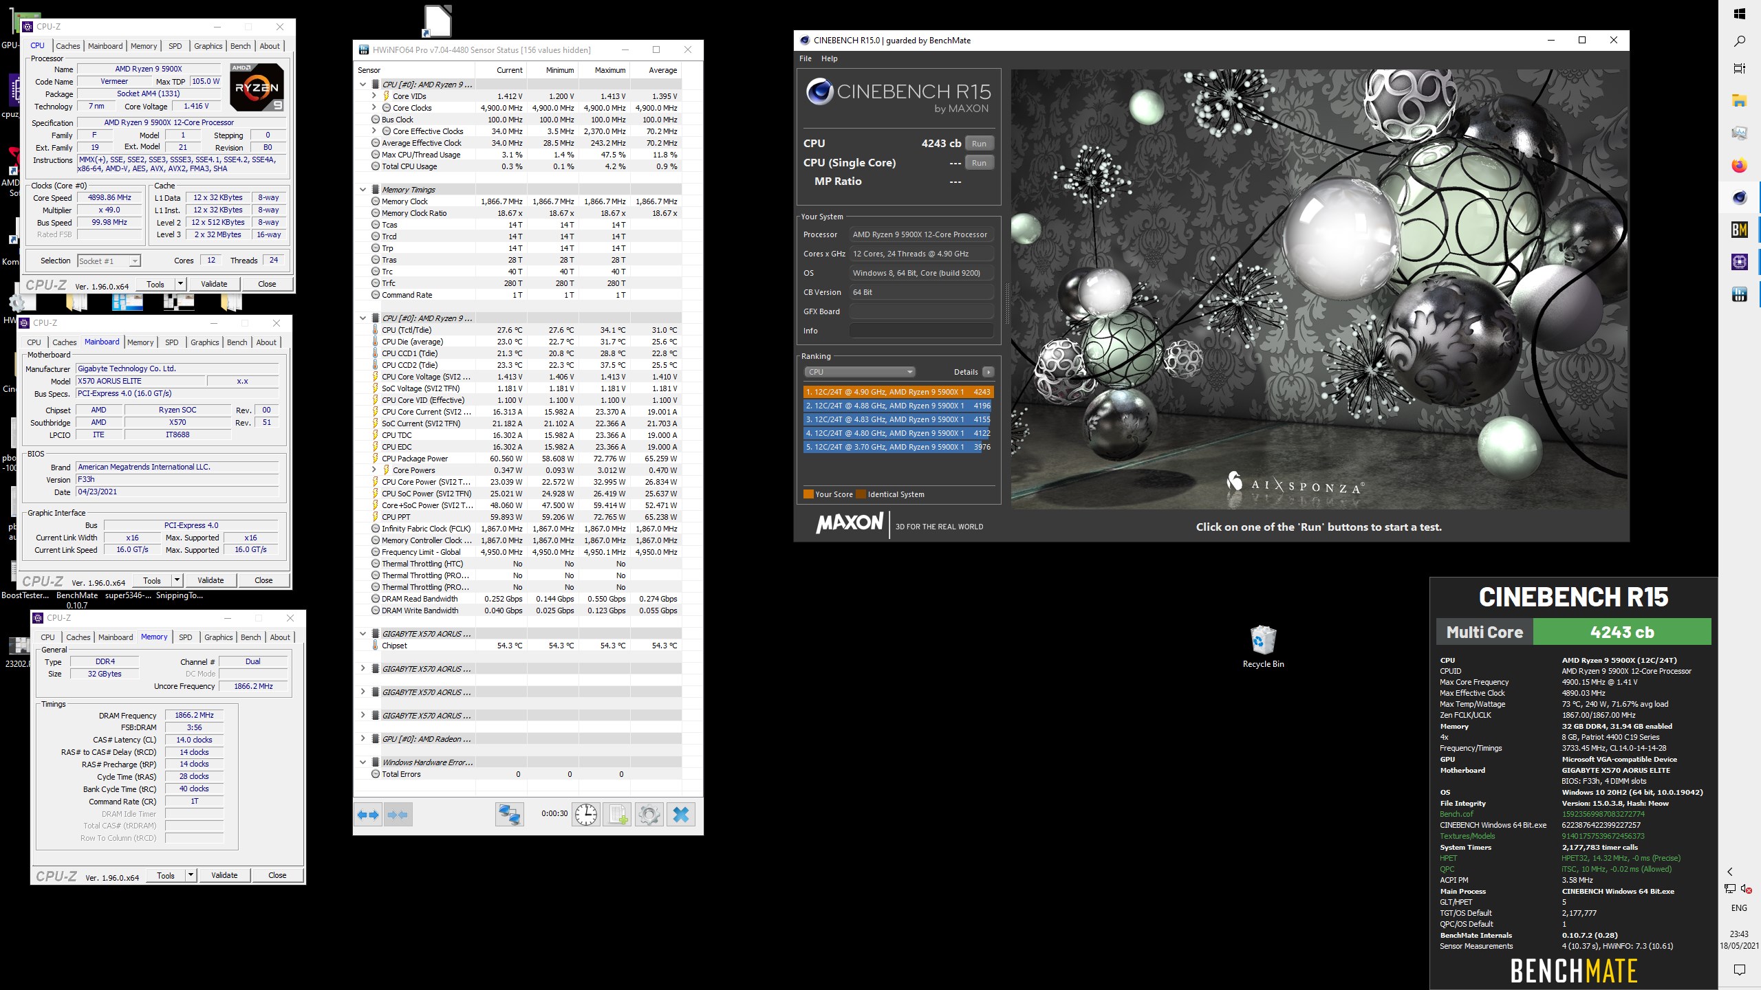The image size is (1761, 990).
Task: Open Firefox from the taskbar
Action: tap(1740, 166)
